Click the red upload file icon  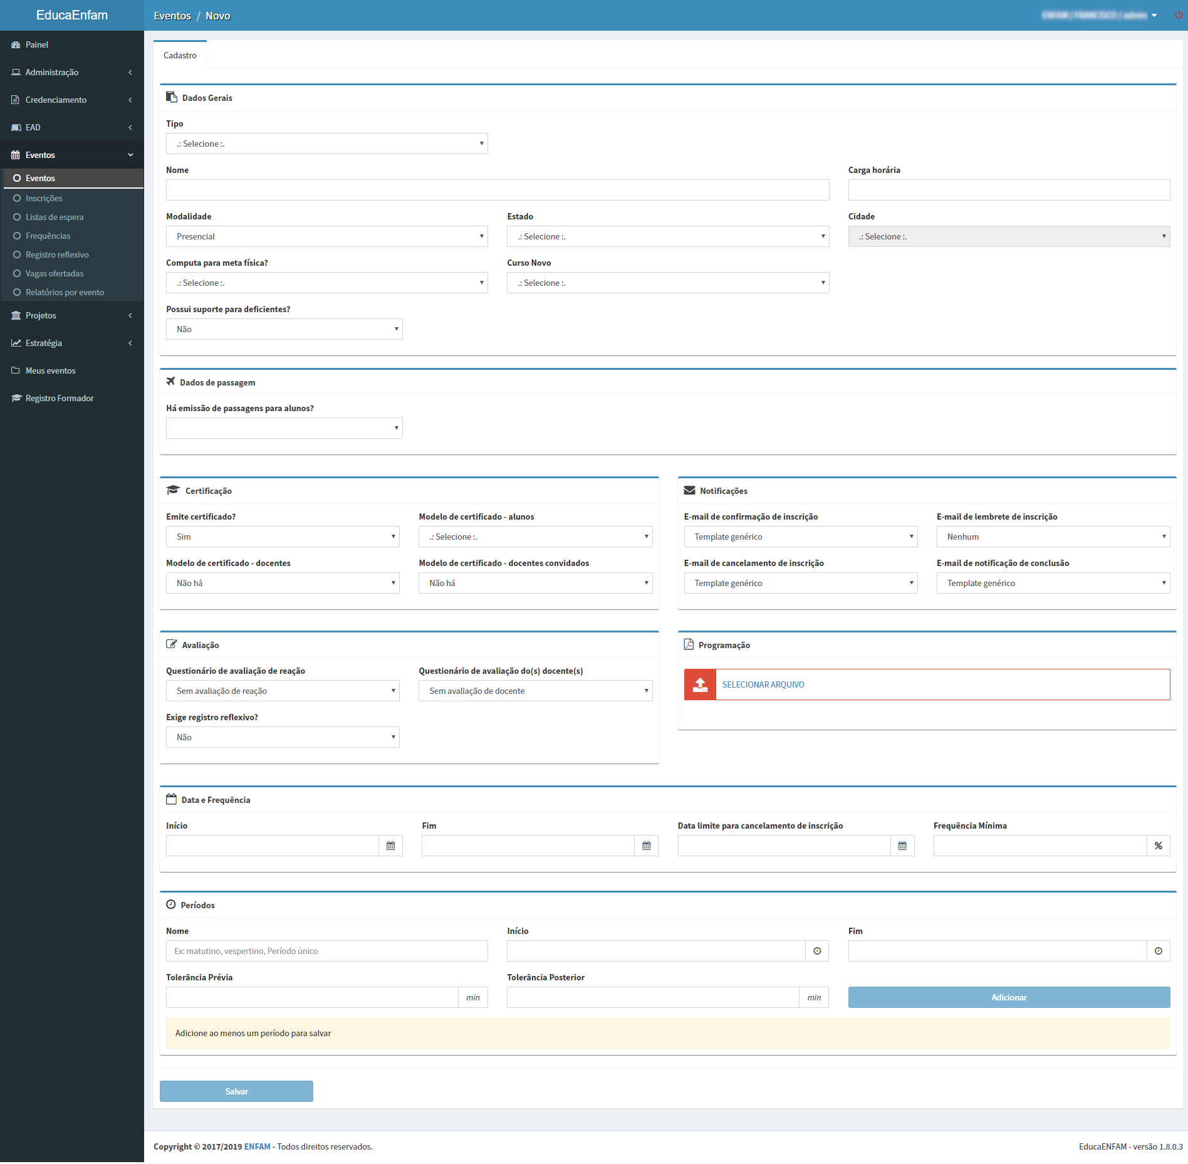(x=700, y=684)
